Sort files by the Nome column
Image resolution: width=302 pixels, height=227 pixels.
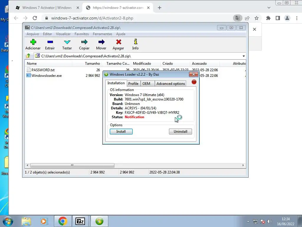pyautogui.click(x=48, y=64)
